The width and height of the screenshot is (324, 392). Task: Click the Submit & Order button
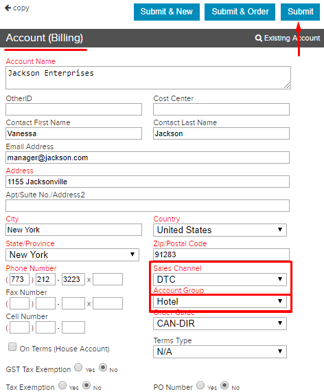pos(240,12)
